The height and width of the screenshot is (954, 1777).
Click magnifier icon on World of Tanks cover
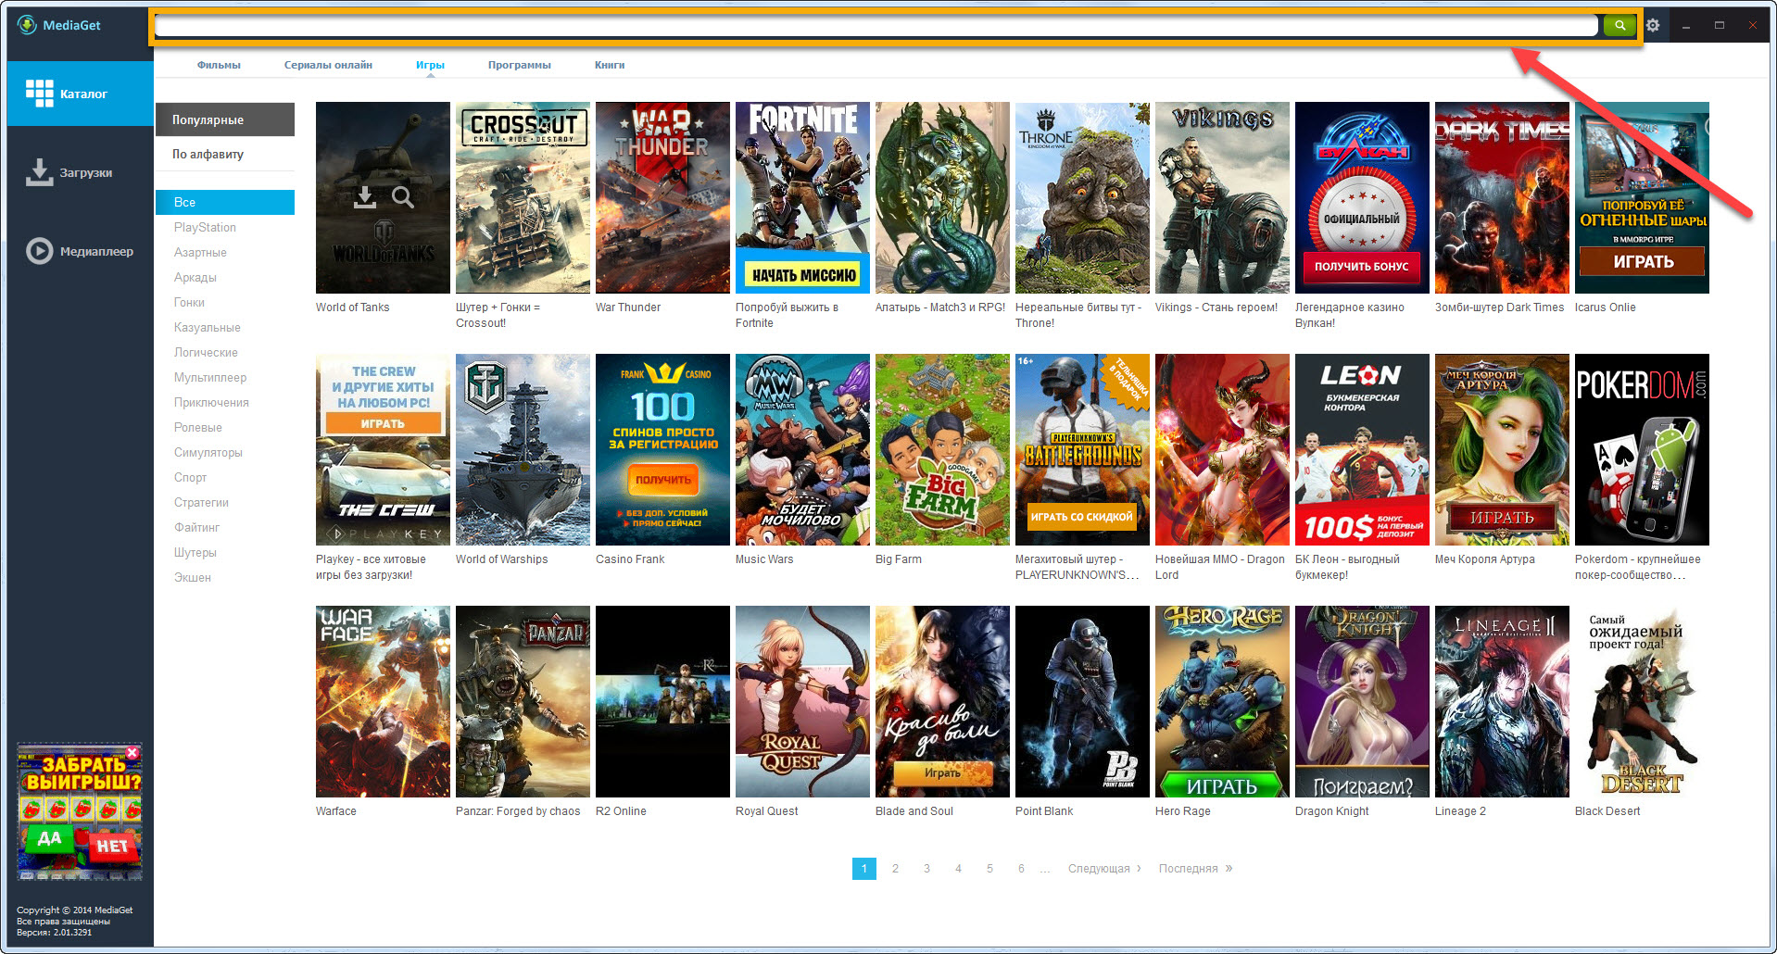[x=402, y=196]
